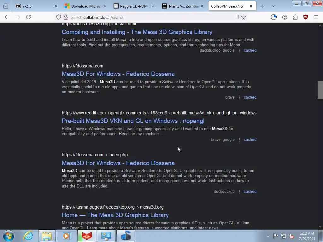Open Mesa3D For Windows index.php result
This screenshot has width=323, height=242.
118,163
